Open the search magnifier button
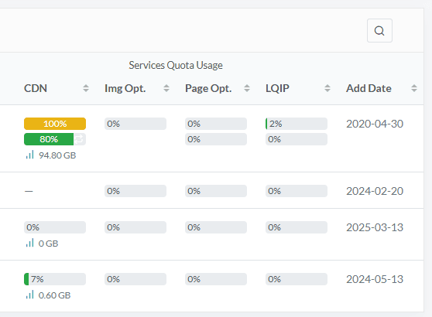 point(379,31)
